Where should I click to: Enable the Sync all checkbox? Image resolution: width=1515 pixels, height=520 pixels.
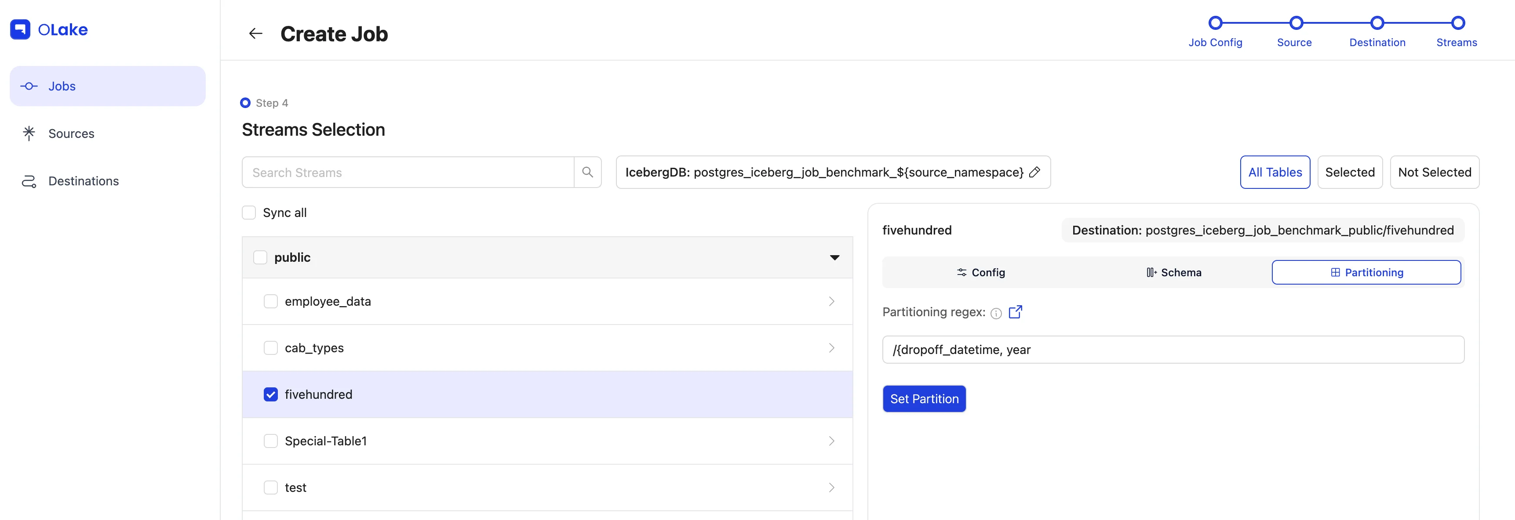click(249, 213)
